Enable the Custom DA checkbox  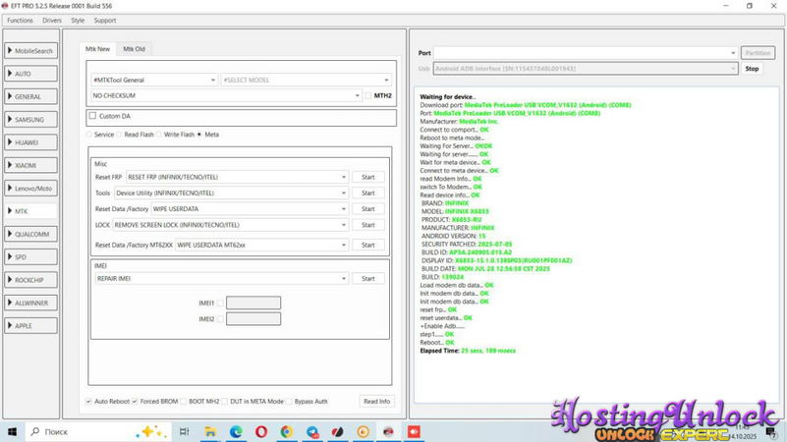click(93, 116)
